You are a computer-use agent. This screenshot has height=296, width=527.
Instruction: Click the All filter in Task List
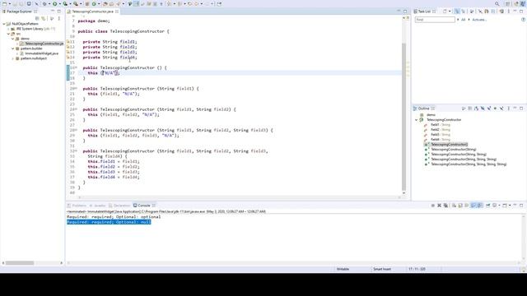463,20
